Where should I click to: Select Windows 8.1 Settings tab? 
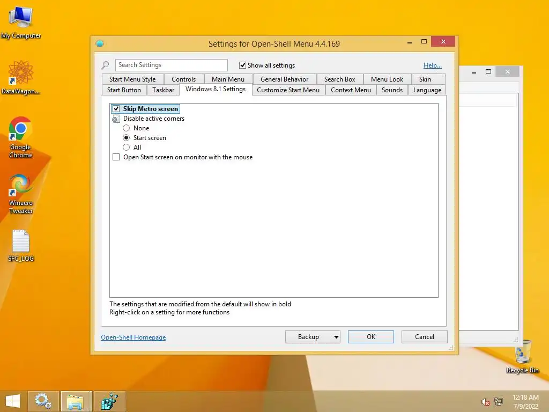click(x=216, y=89)
